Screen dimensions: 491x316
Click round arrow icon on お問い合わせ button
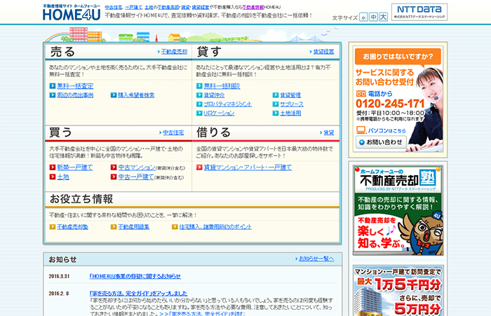pyautogui.click(x=362, y=142)
